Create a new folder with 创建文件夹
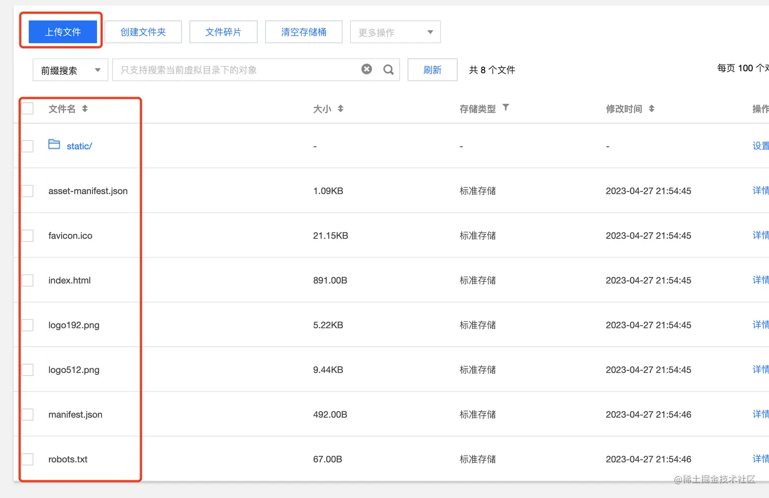This screenshot has height=498, width=769. click(143, 32)
